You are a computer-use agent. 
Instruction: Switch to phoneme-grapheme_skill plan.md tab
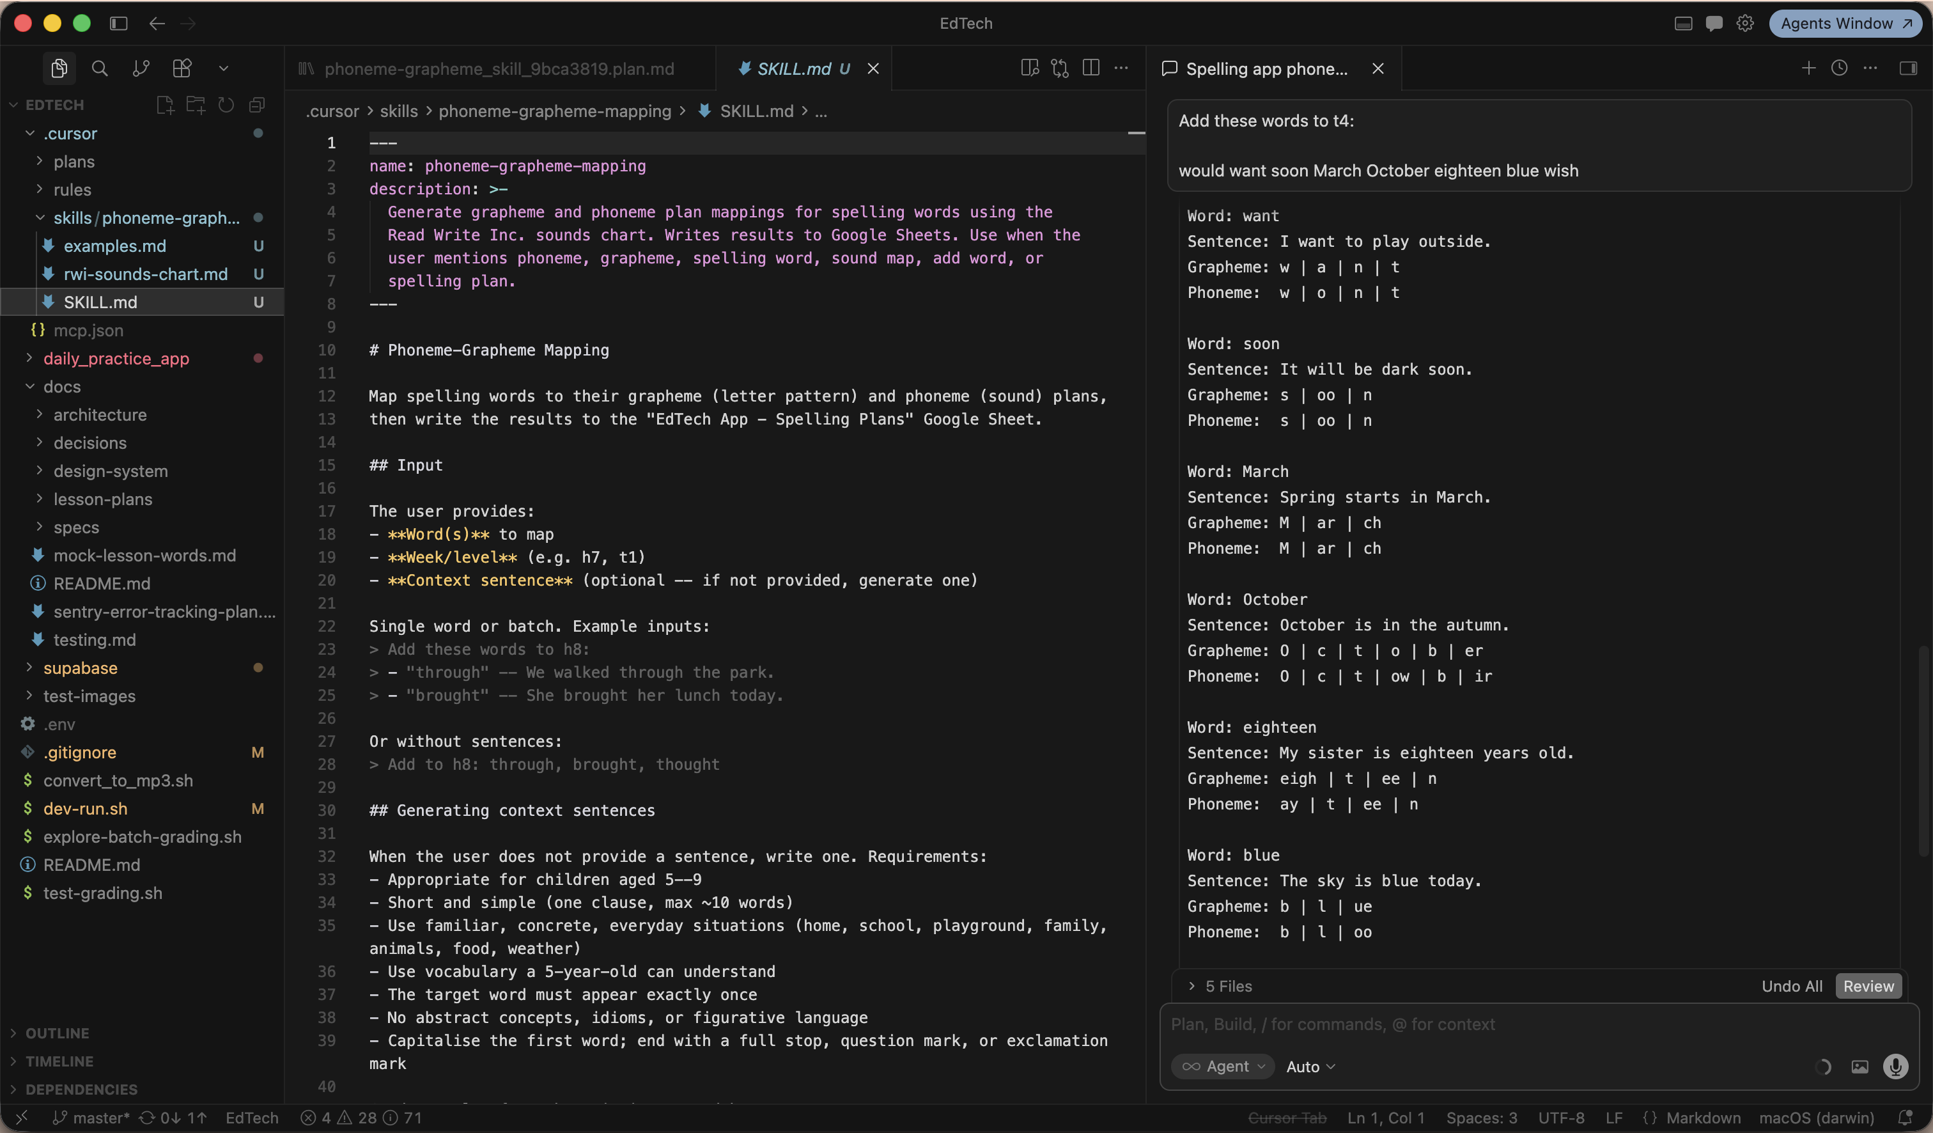[499, 69]
